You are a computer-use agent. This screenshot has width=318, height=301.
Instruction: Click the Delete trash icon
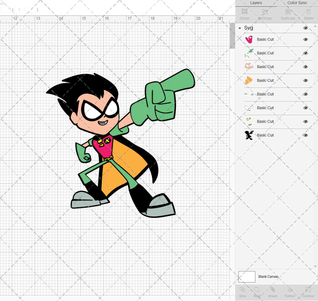(x=308, y=11)
